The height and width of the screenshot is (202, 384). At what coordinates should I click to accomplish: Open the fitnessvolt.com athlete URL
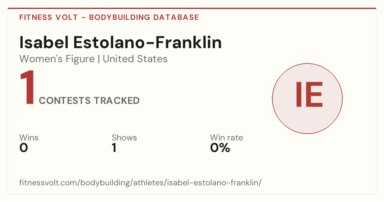(x=140, y=183)
